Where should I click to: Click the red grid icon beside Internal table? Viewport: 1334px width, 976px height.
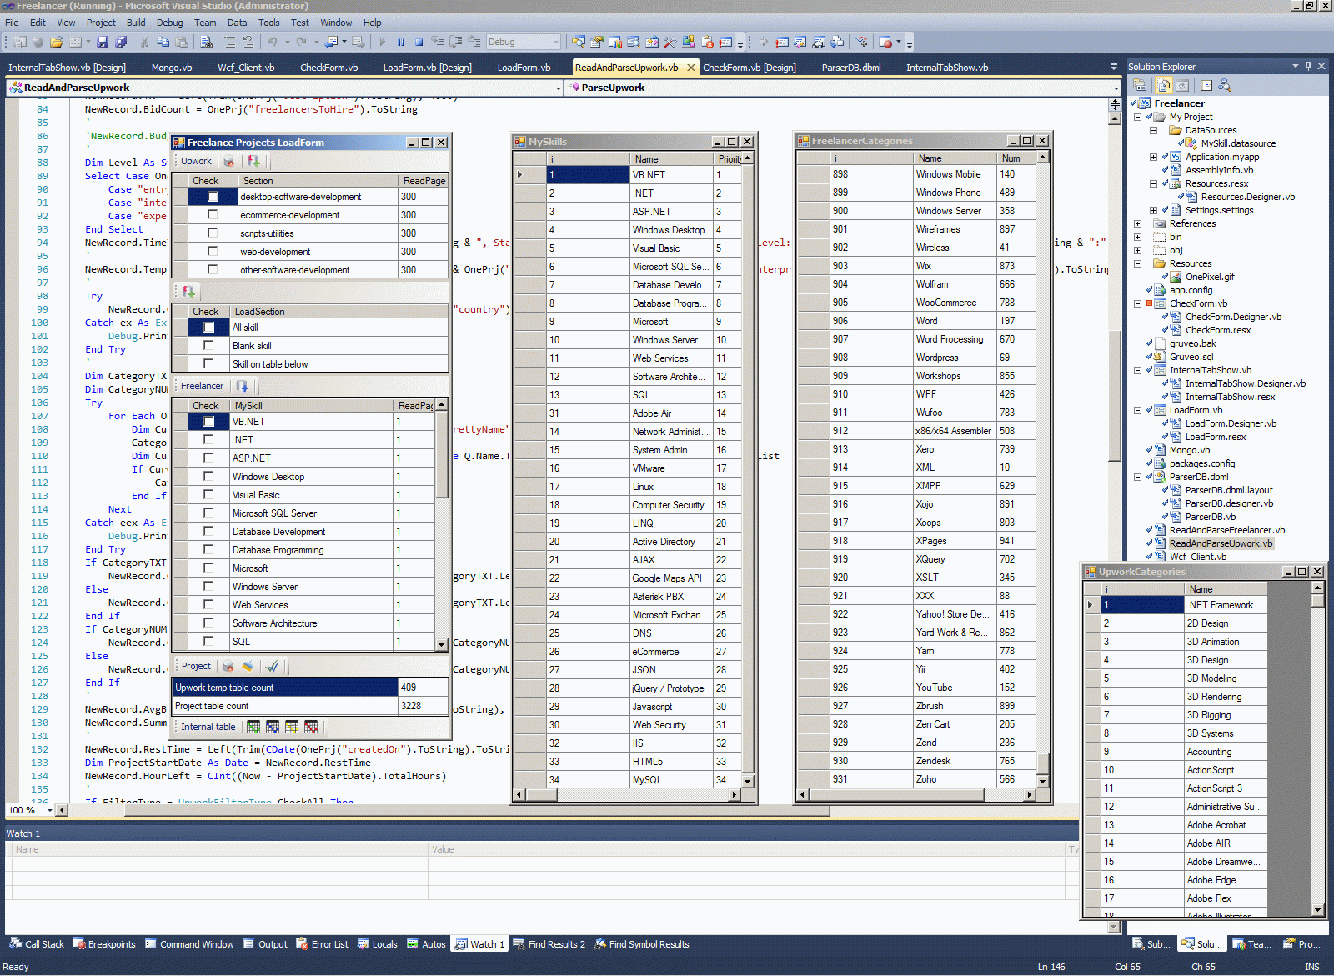[x=311, y=727]
